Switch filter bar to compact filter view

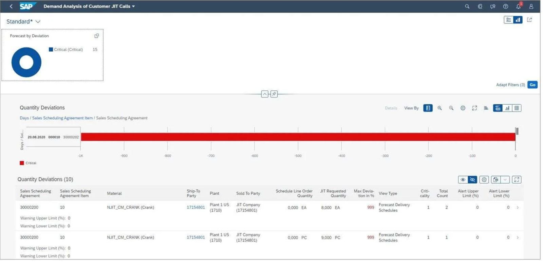point(508,20)
